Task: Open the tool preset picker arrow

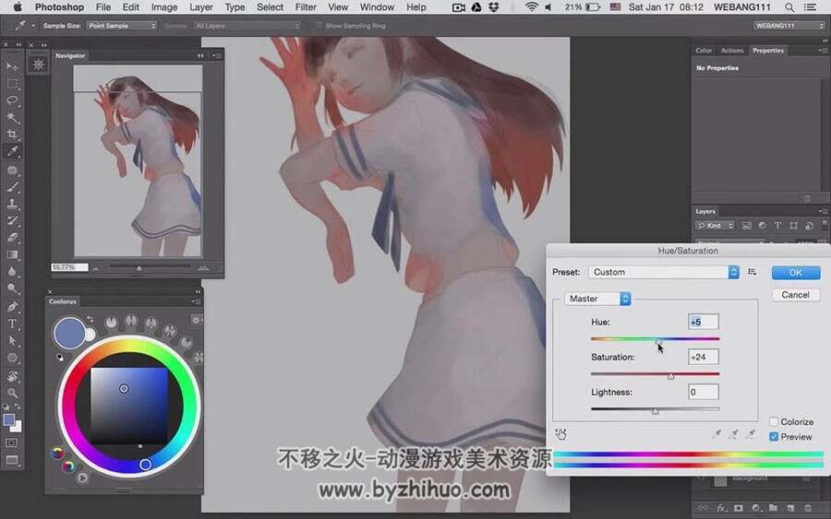Action: coord(33,26)
